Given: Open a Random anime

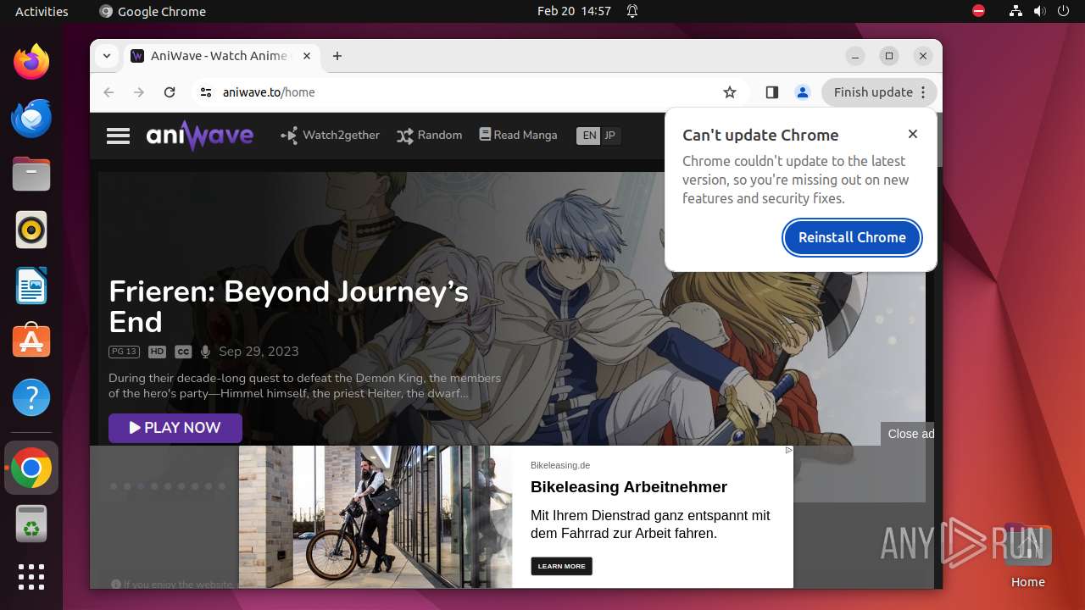Looking at the screenshot, I should pos(430,135).
